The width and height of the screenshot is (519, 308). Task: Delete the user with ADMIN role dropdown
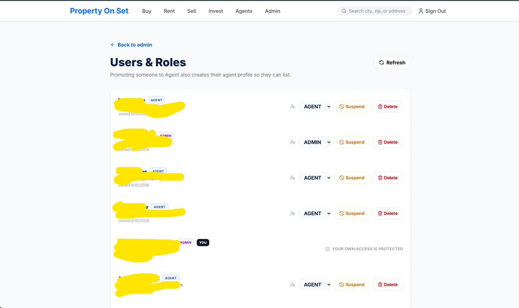[388, 142]
